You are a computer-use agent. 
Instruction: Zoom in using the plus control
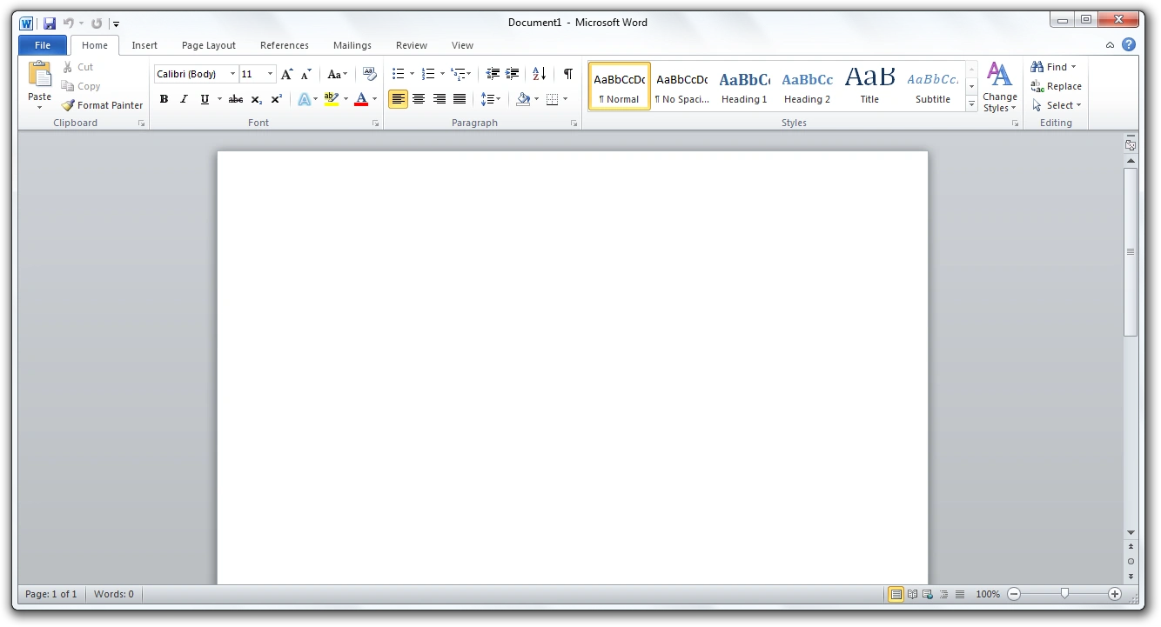click(x=1115, y=594)
